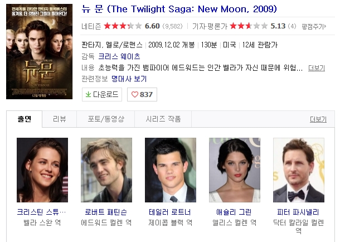The height and width of the screenshot is (242, 340).
Task: Click the netizen star rating icons
Action: (123, 26)
